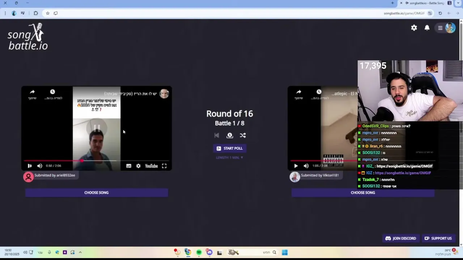Open browser profile icon
Screen dimensions: 463x260
point(14,13)
